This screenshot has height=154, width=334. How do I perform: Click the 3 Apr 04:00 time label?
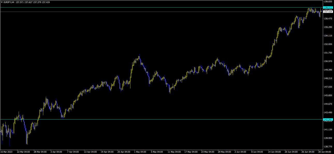(56, 152)
